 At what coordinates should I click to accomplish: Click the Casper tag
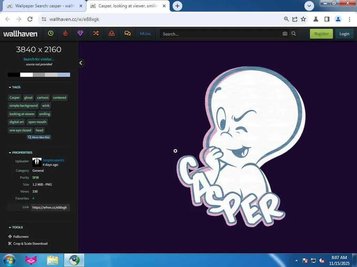15,98
